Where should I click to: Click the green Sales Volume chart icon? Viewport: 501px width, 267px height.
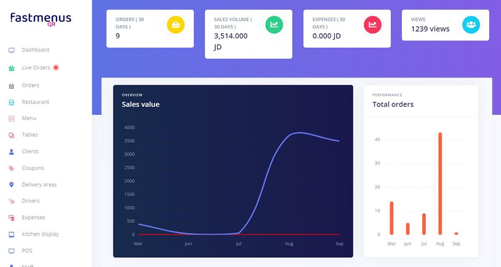(274, 25)
